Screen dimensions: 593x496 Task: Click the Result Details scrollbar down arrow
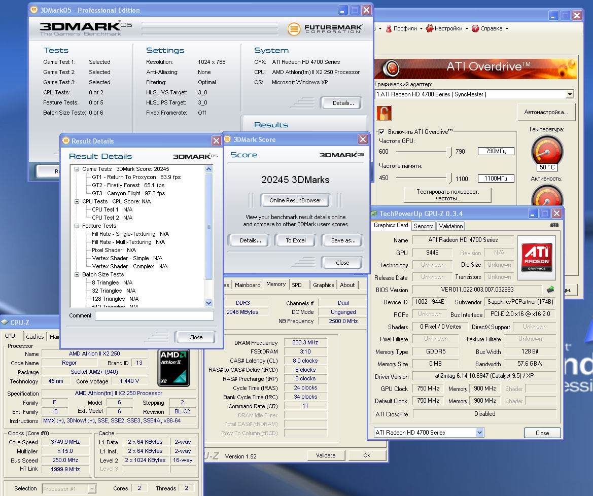pos(209,303)
